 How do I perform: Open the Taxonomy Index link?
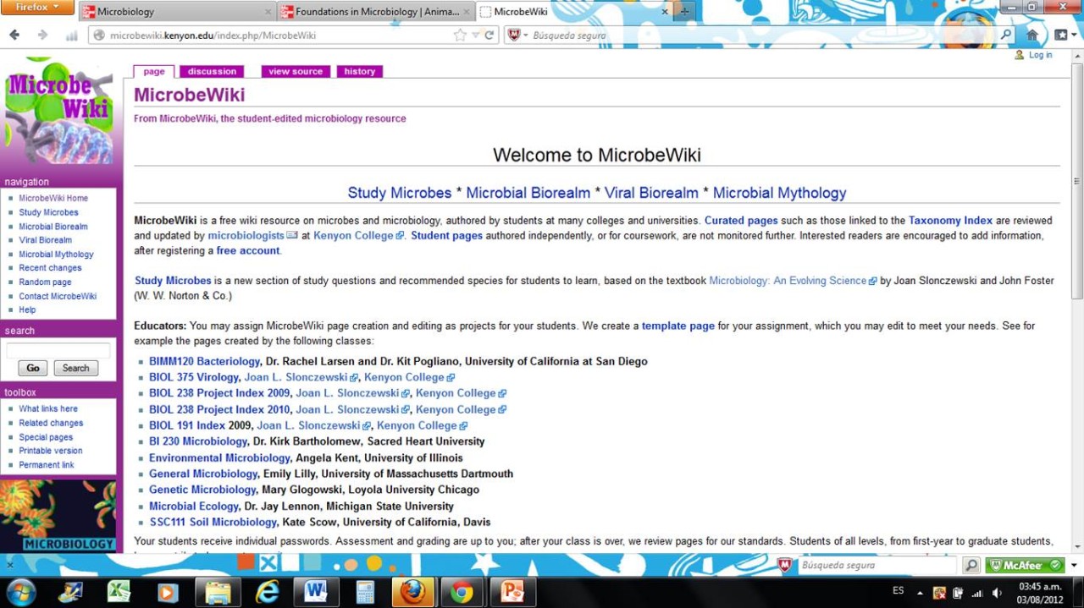pyautogui.click(x=950, y=221)
